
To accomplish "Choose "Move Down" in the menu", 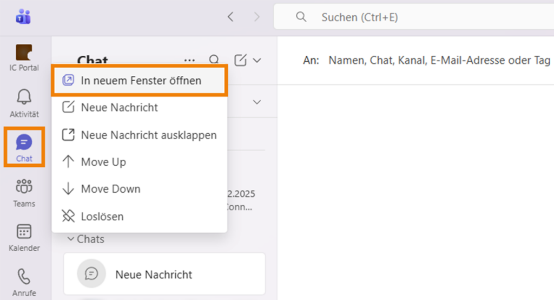I will 110,189.
